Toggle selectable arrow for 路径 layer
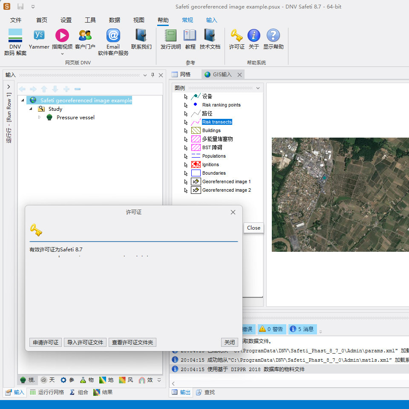This screenshot has height=409, width=409. [186, 114]
